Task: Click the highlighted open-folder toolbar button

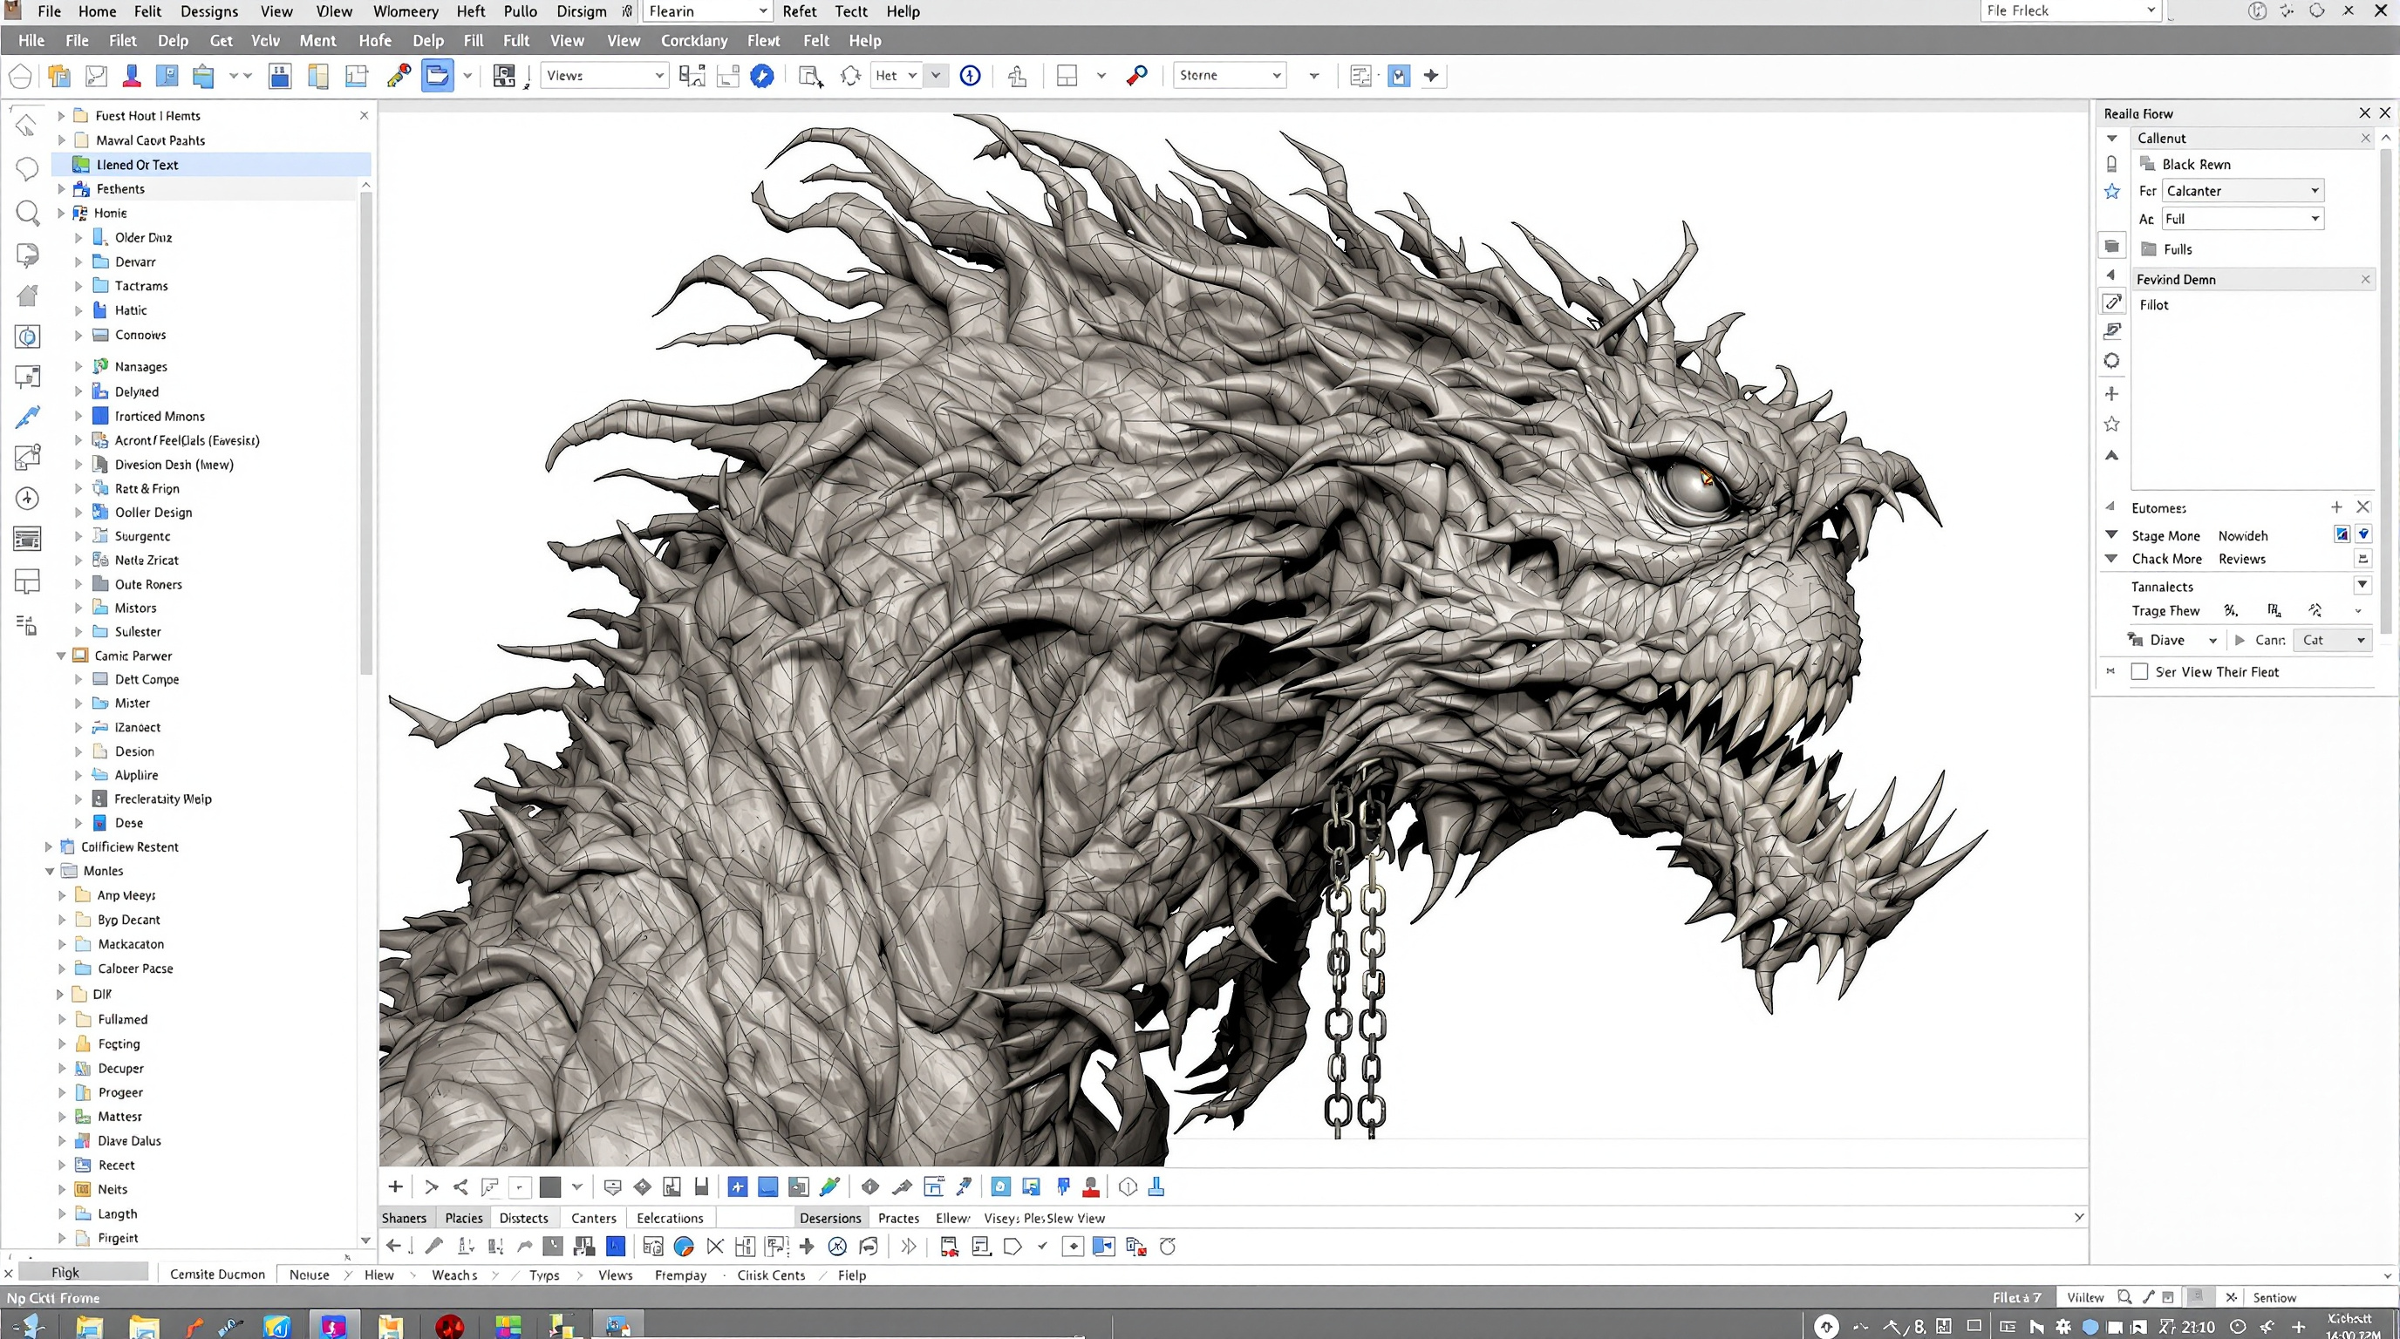Action: pyautogui.click(x=437, y=76)
